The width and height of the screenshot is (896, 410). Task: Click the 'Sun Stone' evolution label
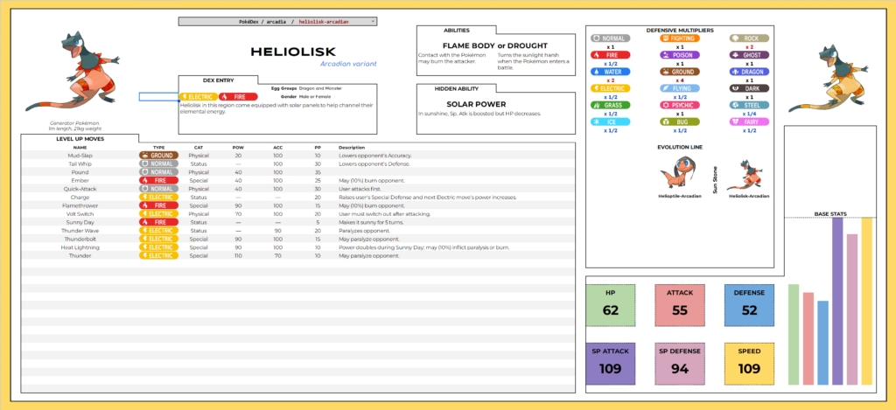(x=714, y=180)
